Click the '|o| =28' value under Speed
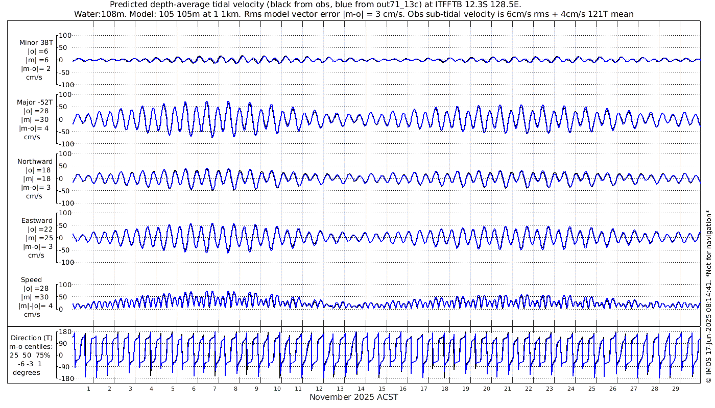715x408 pixels. (x=36, y=288)
